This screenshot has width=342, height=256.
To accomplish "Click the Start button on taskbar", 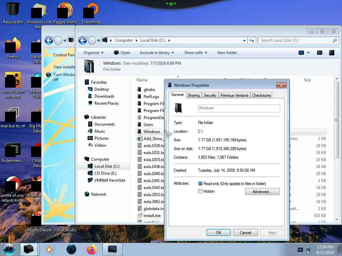I will [9, 249].
